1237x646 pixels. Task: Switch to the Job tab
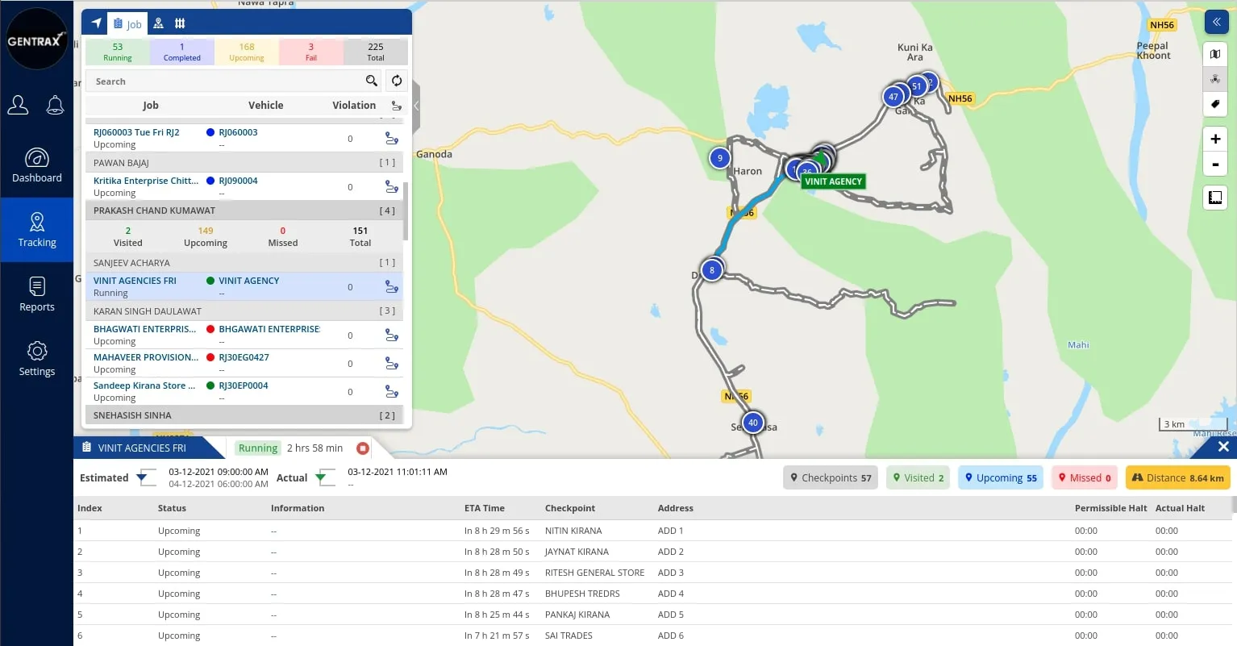(x=127, y=23)
